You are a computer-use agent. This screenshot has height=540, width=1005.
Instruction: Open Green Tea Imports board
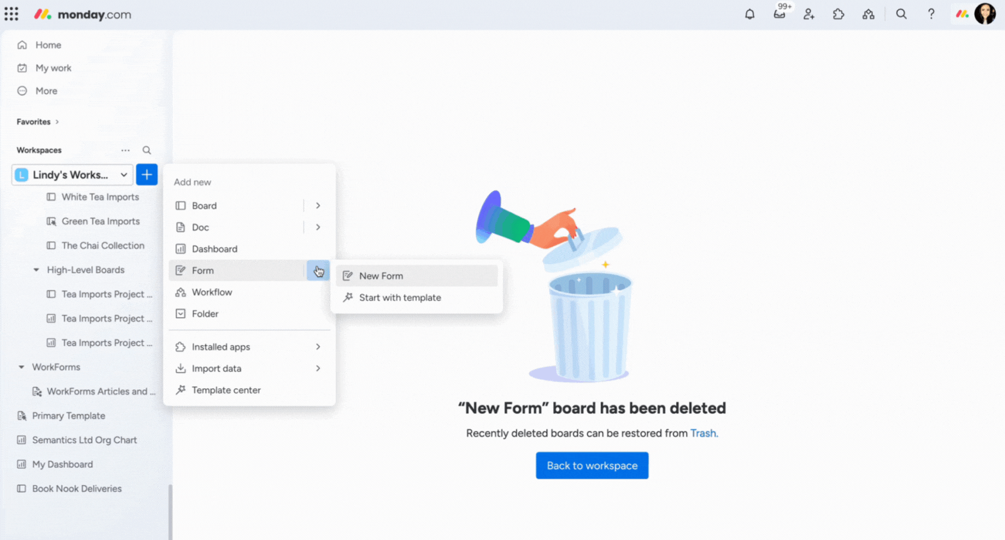point(101,221)
